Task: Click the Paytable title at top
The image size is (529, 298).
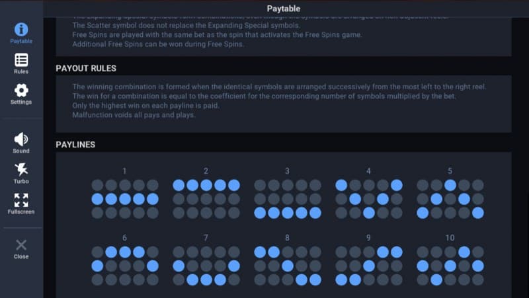Action: pyautogui.click(x=284, y=9)
